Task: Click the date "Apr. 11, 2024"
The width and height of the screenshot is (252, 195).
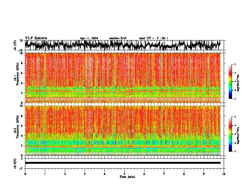Action: 89,38
